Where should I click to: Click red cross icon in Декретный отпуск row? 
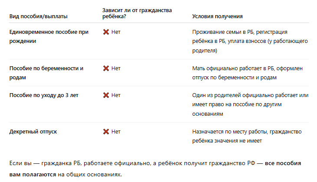pos(106,131)
